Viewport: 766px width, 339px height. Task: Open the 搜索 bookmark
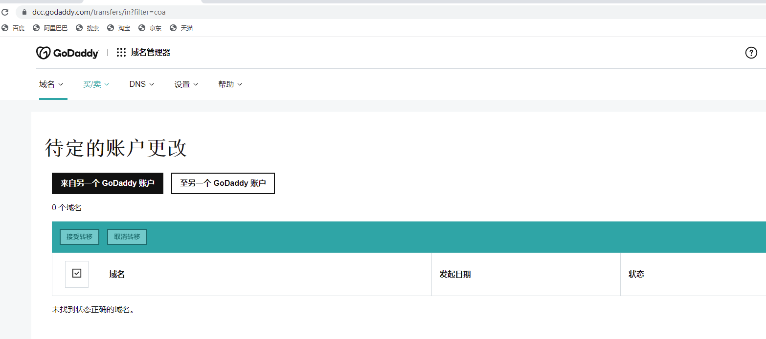tap(88, 28)
